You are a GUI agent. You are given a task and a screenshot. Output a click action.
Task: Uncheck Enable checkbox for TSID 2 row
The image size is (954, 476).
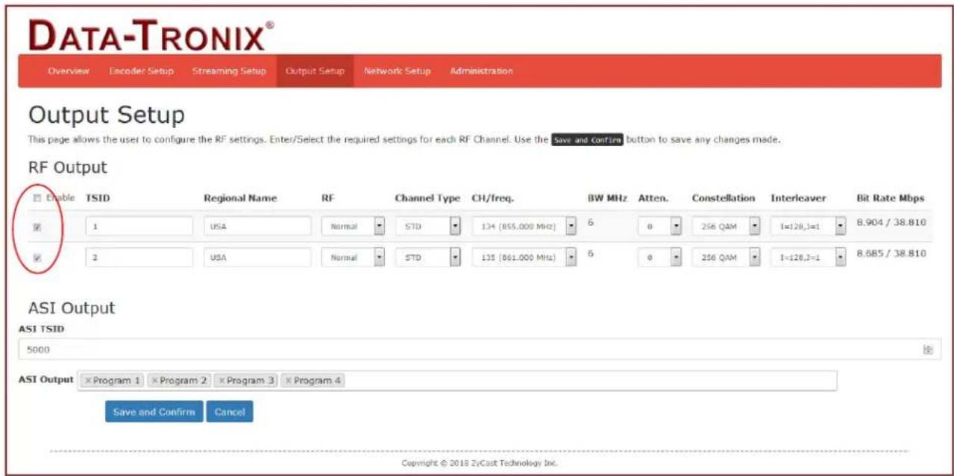point(37,258)
